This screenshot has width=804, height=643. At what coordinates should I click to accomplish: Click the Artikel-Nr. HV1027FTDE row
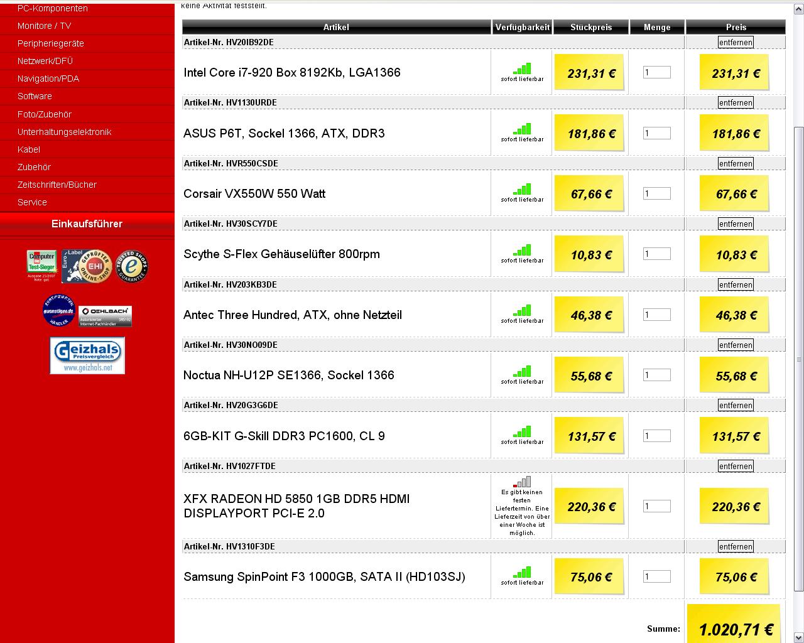tap(433, 466)
